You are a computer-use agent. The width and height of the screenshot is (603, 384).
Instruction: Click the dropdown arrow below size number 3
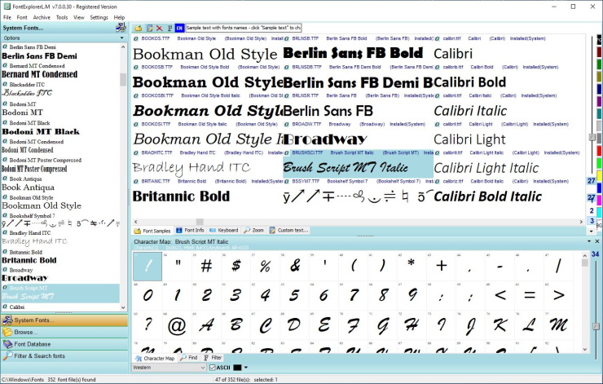[x=592, y=232]
